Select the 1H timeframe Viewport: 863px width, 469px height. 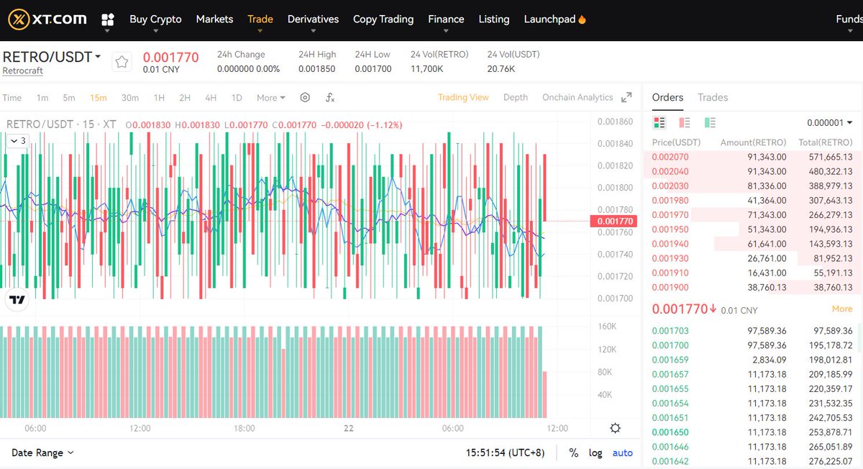click(159, 98)
